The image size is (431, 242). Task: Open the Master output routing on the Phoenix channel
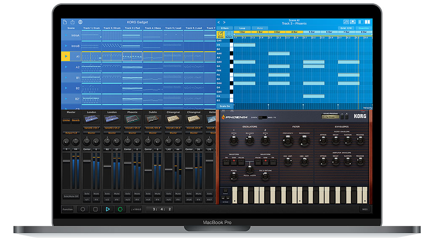click(x=133, y=133)
